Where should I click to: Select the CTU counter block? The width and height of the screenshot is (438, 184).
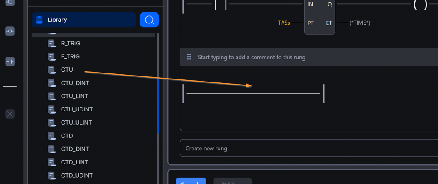click(67, 70)
